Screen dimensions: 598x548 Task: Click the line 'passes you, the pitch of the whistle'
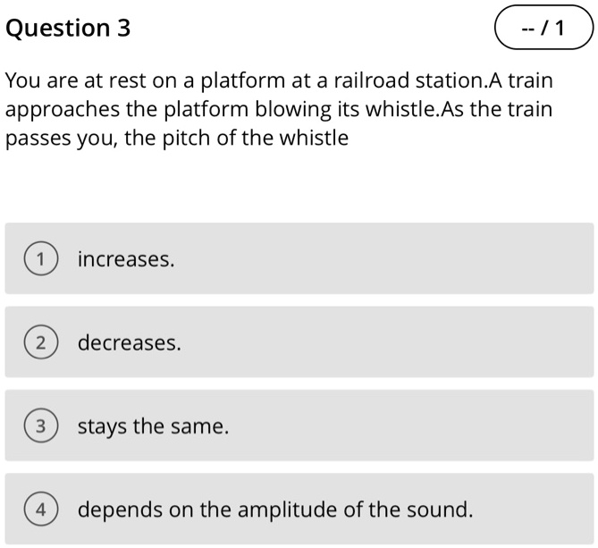coord(177,139)
